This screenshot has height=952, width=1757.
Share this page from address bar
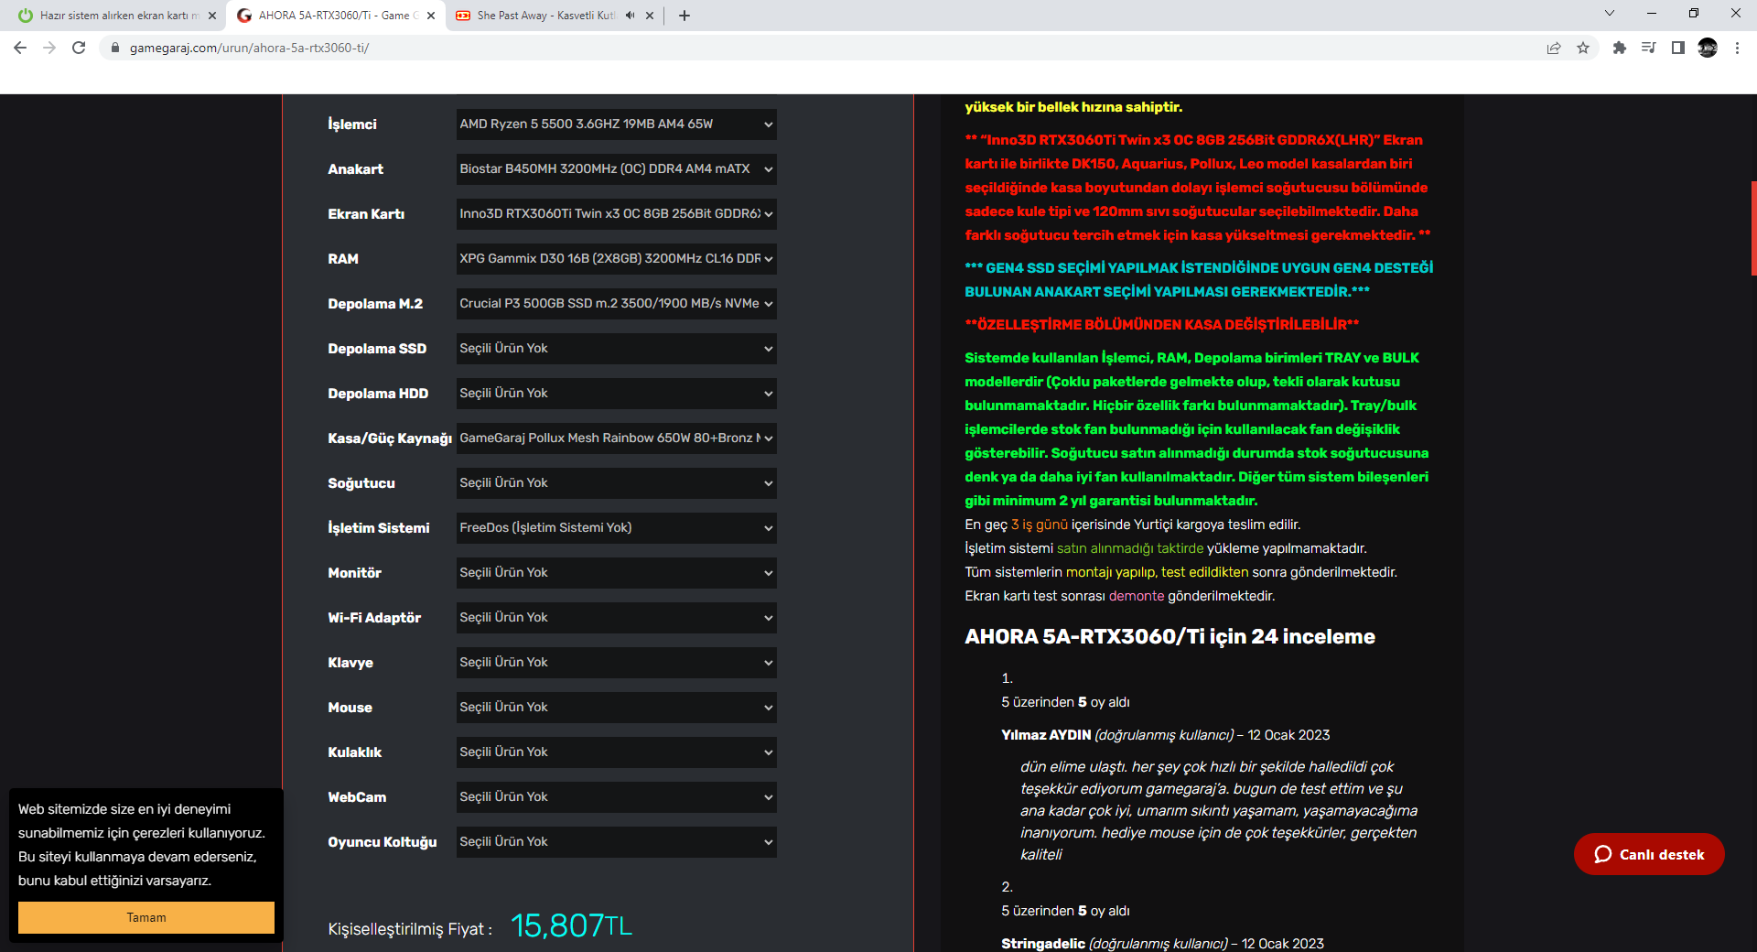(x=1554, y=48)
